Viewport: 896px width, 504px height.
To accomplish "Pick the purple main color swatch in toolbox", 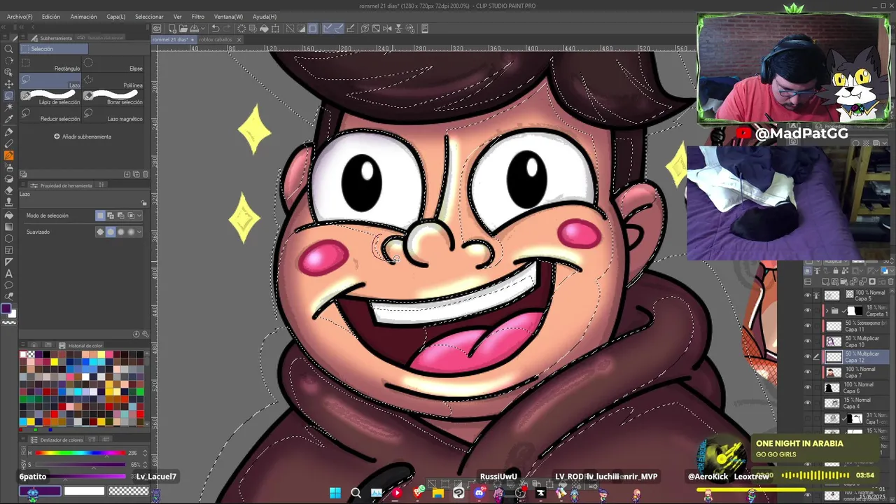I will coord(6,309).
